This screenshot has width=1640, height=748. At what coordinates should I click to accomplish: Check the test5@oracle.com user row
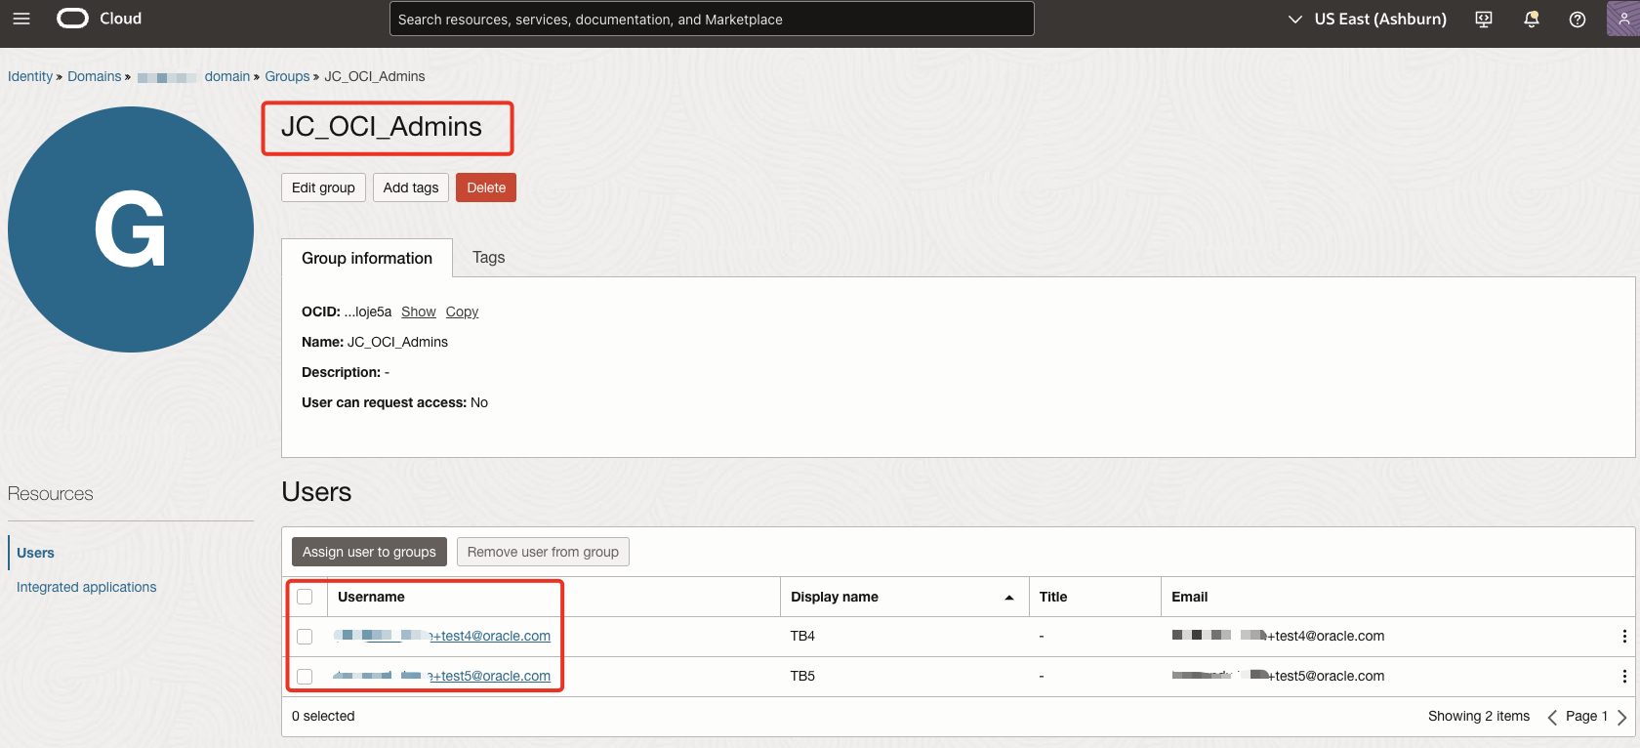(305, 677)
